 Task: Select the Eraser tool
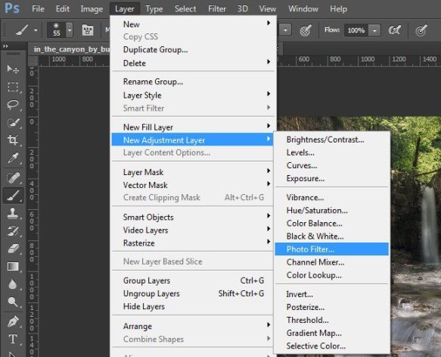pos(13,249)
